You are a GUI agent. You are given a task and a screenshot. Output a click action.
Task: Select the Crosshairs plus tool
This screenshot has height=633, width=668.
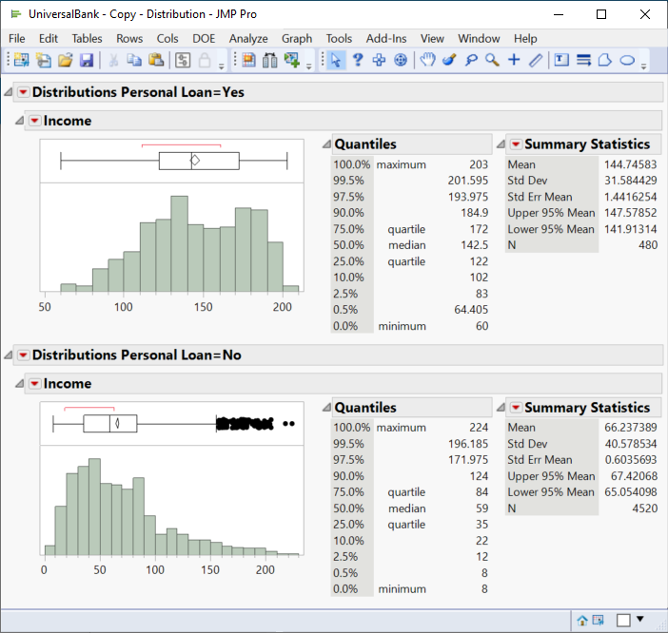(514, 60)
